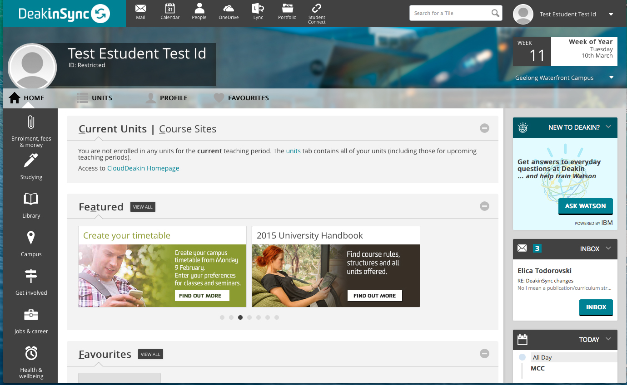Expand the Inbox widget chevron
Screen dimensions: 627x385
(608, 249)
